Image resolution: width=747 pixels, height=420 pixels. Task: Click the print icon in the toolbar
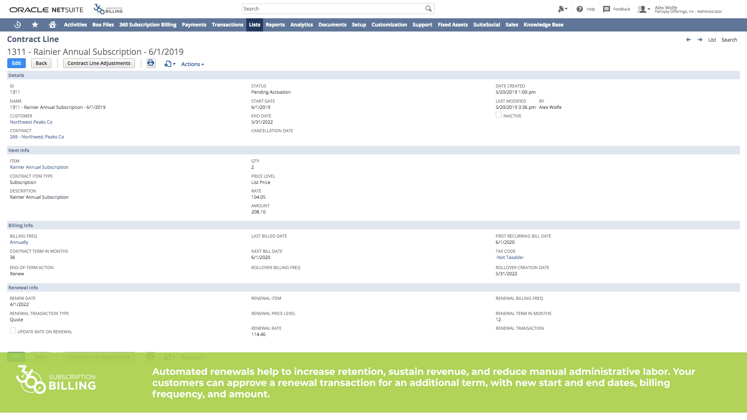[x=151, y=63]
